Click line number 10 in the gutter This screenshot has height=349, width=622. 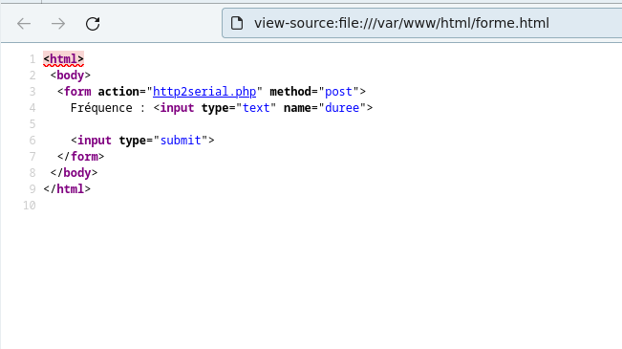(x=30, y=206)
